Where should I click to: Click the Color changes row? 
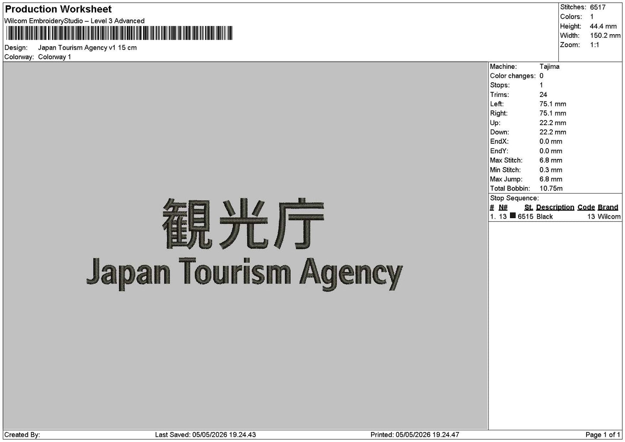click(x=517, y=76)
